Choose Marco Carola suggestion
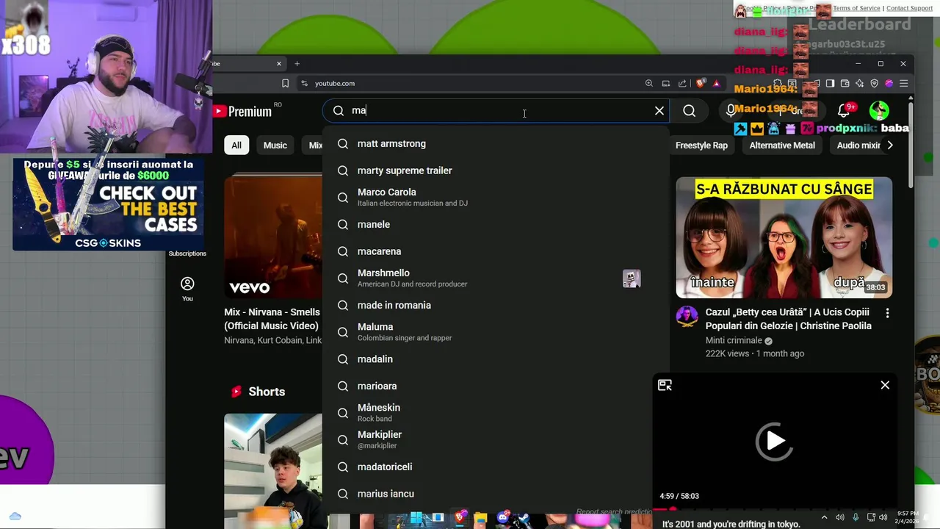Viewport: 940px width, 529px height. click(496, 198)
